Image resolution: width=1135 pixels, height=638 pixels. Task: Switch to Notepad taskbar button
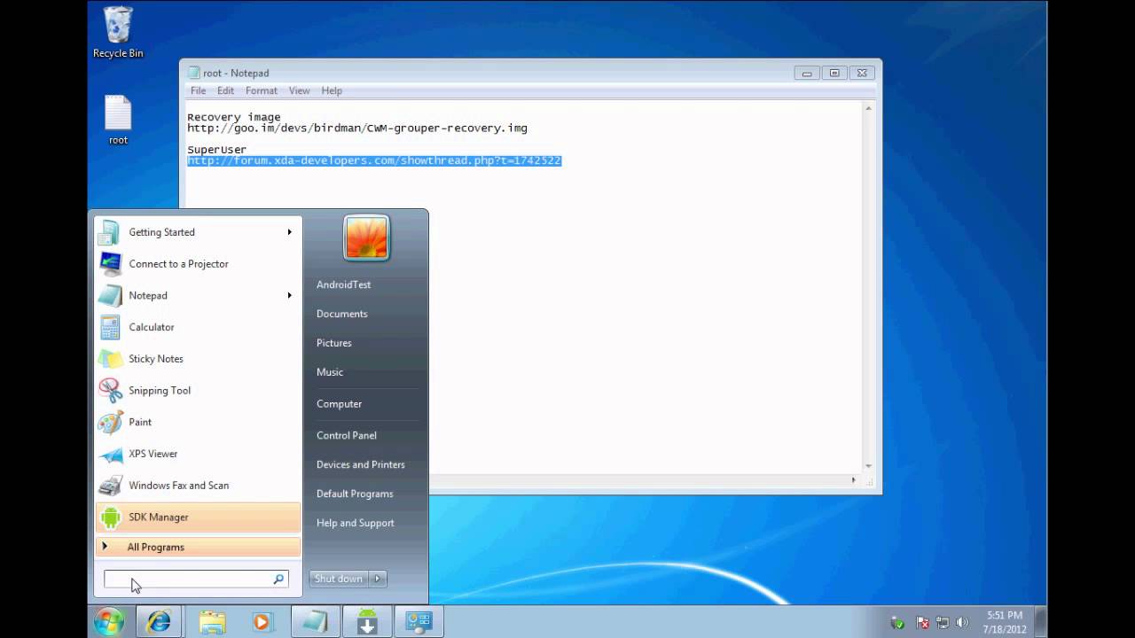[315, 621]
